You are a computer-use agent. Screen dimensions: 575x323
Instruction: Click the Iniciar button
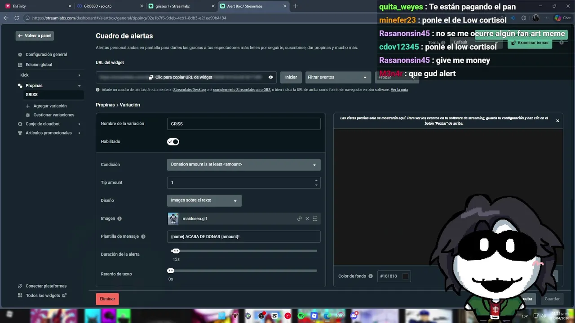click(291, 77)
